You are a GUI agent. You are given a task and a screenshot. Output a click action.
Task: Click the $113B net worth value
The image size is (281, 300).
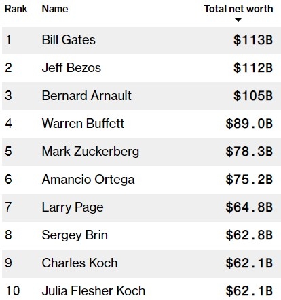click(253, 40)
